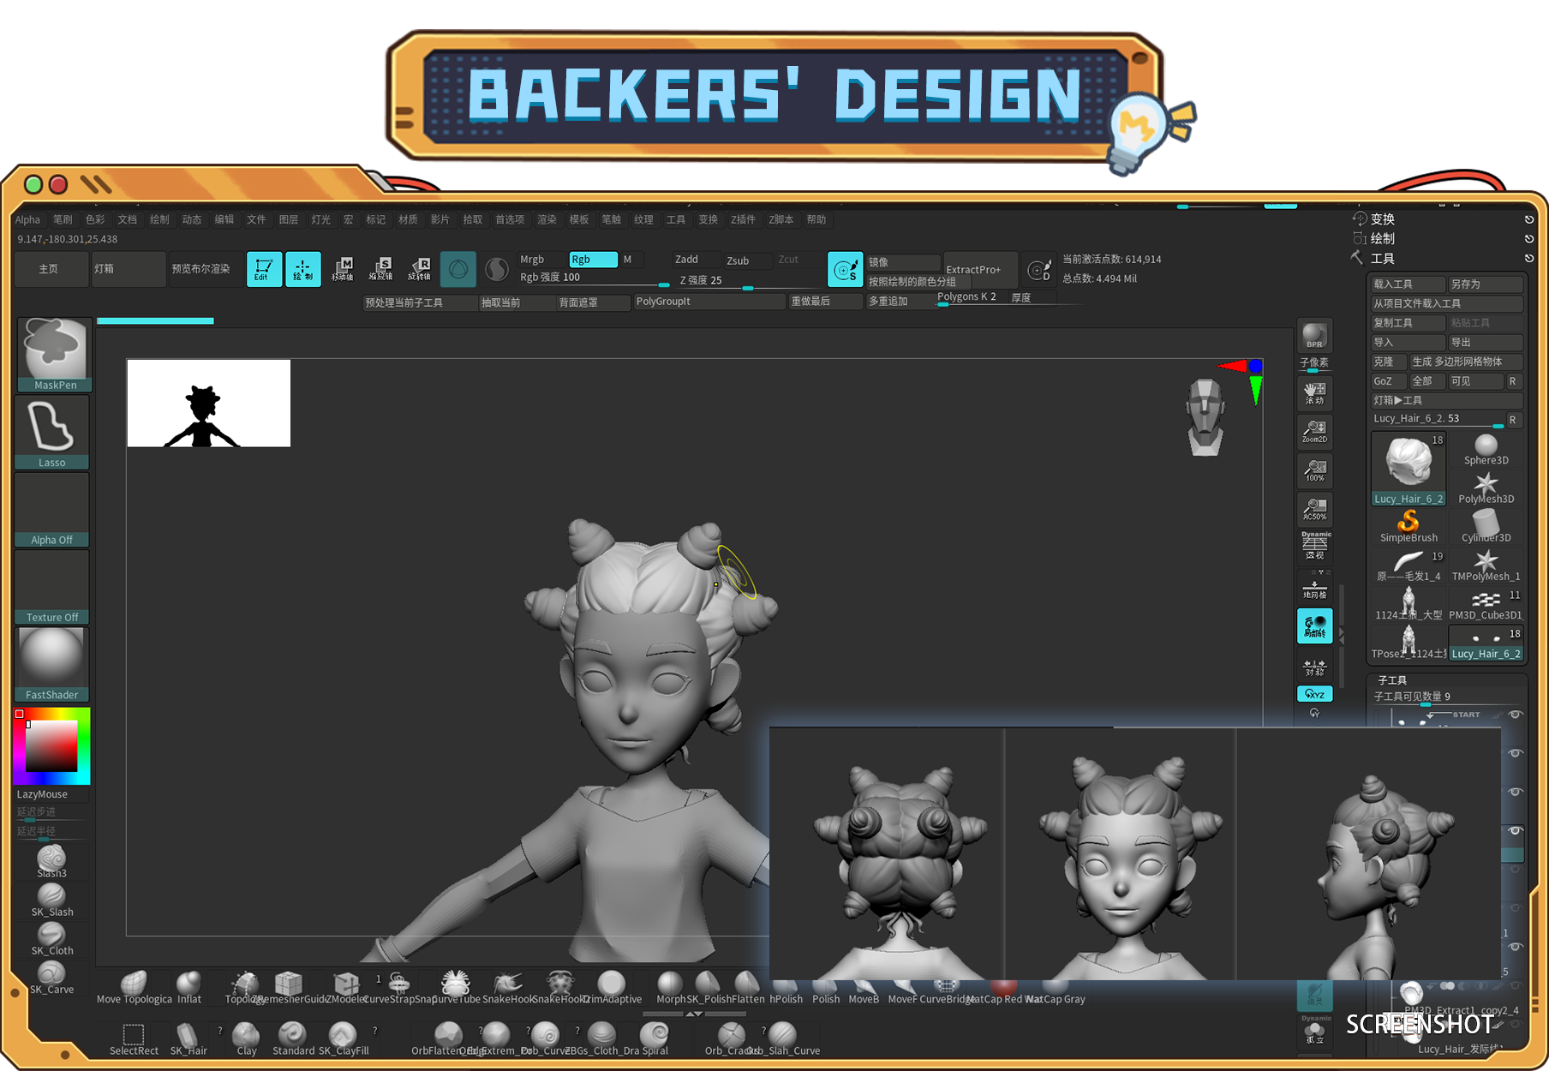The image size is (1549, 1071).
Task: Choose the Lasso stroke type
Action: point(52,432)
